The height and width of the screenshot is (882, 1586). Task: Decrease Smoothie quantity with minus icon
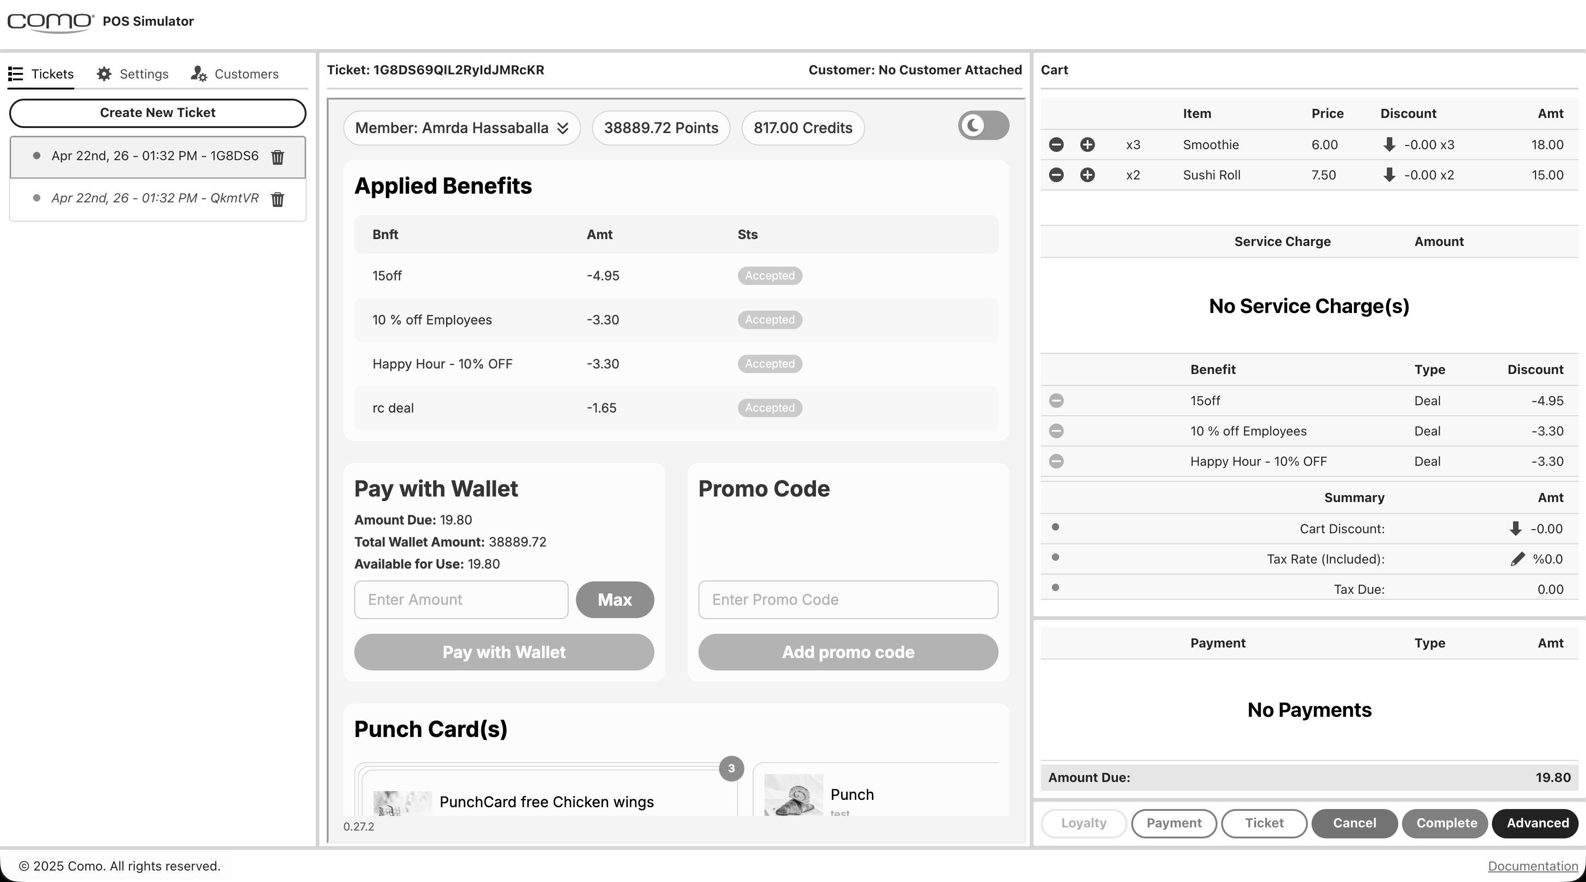[1056, 145]
